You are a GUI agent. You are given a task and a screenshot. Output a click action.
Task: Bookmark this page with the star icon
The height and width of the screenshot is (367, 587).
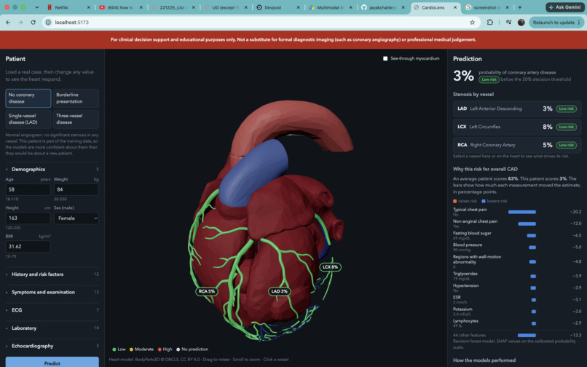click(x=472, y=23)
